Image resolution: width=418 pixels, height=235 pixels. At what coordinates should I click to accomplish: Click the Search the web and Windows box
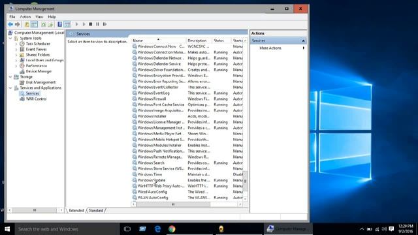(67, 229)
